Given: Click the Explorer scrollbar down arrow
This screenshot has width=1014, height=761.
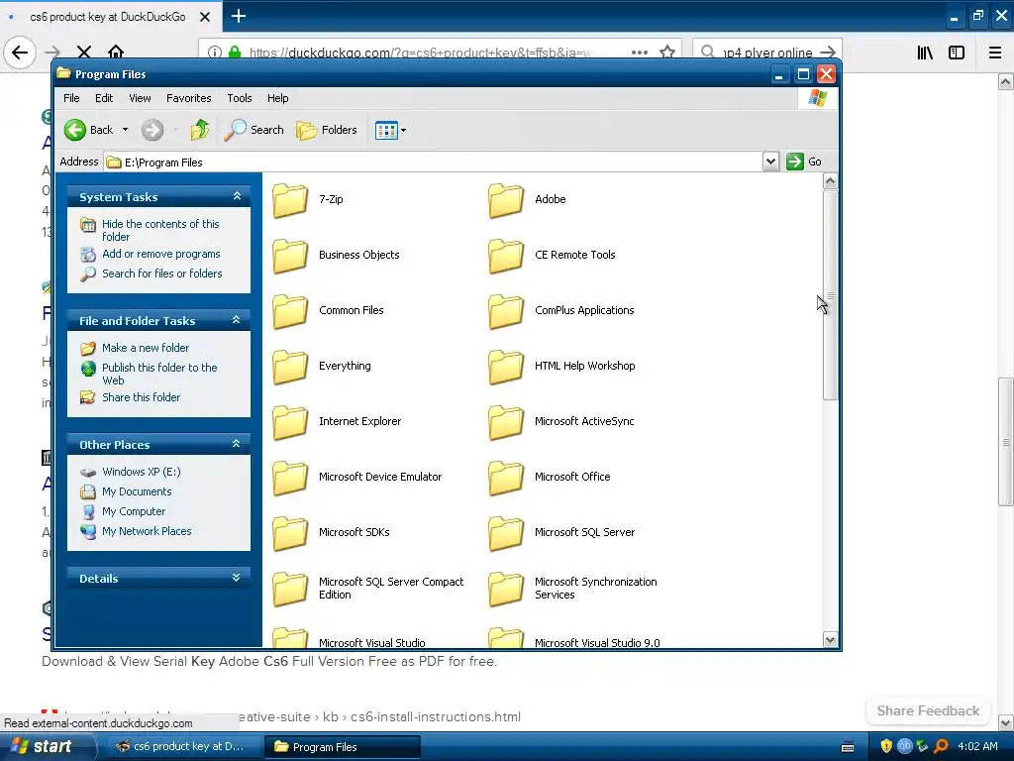Looking at the screenshot, I should point(831,640).
